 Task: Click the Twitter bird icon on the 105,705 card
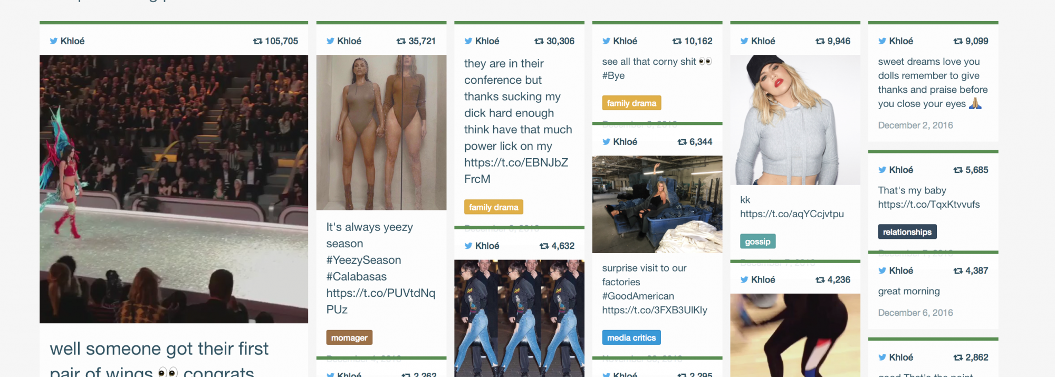53,41
